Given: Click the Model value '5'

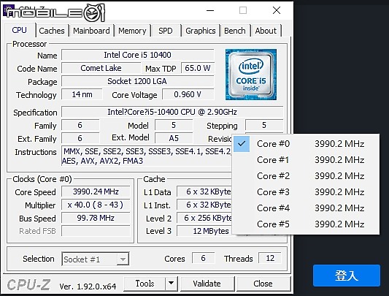Looking at the screenshot, I should tap(174, 125).
